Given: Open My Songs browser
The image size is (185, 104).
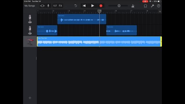Looking at the screenshot, I should tap(29, 6).
